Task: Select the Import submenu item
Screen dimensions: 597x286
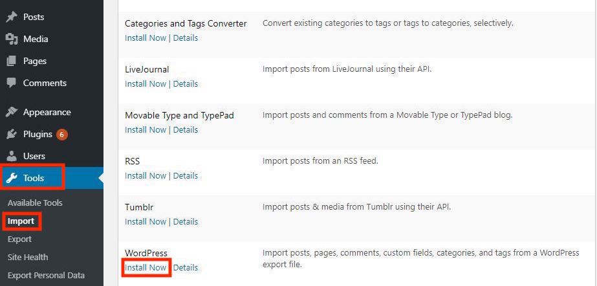Action: click(x=21, y=221)
